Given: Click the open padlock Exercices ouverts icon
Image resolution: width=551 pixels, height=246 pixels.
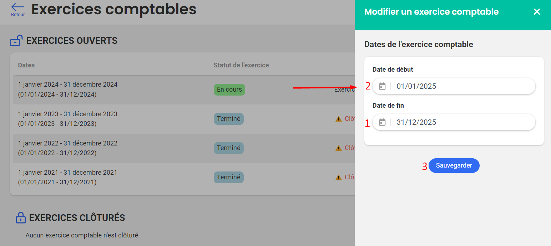Looking at the screenshot, I should [16, 41].
